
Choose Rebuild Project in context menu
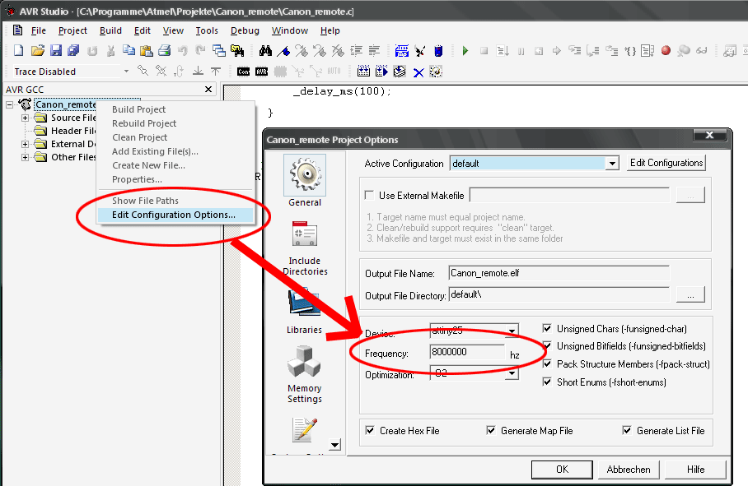coord(144,123)
